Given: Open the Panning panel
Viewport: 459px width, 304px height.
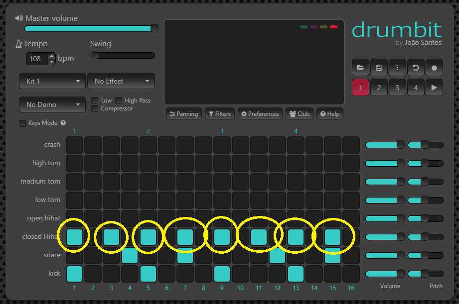Looking at the screenshot, I should tap(184, 114).
